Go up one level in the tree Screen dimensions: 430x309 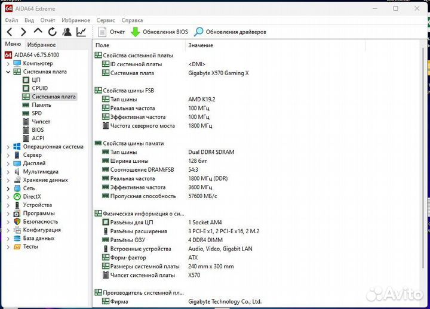point(38,30)
